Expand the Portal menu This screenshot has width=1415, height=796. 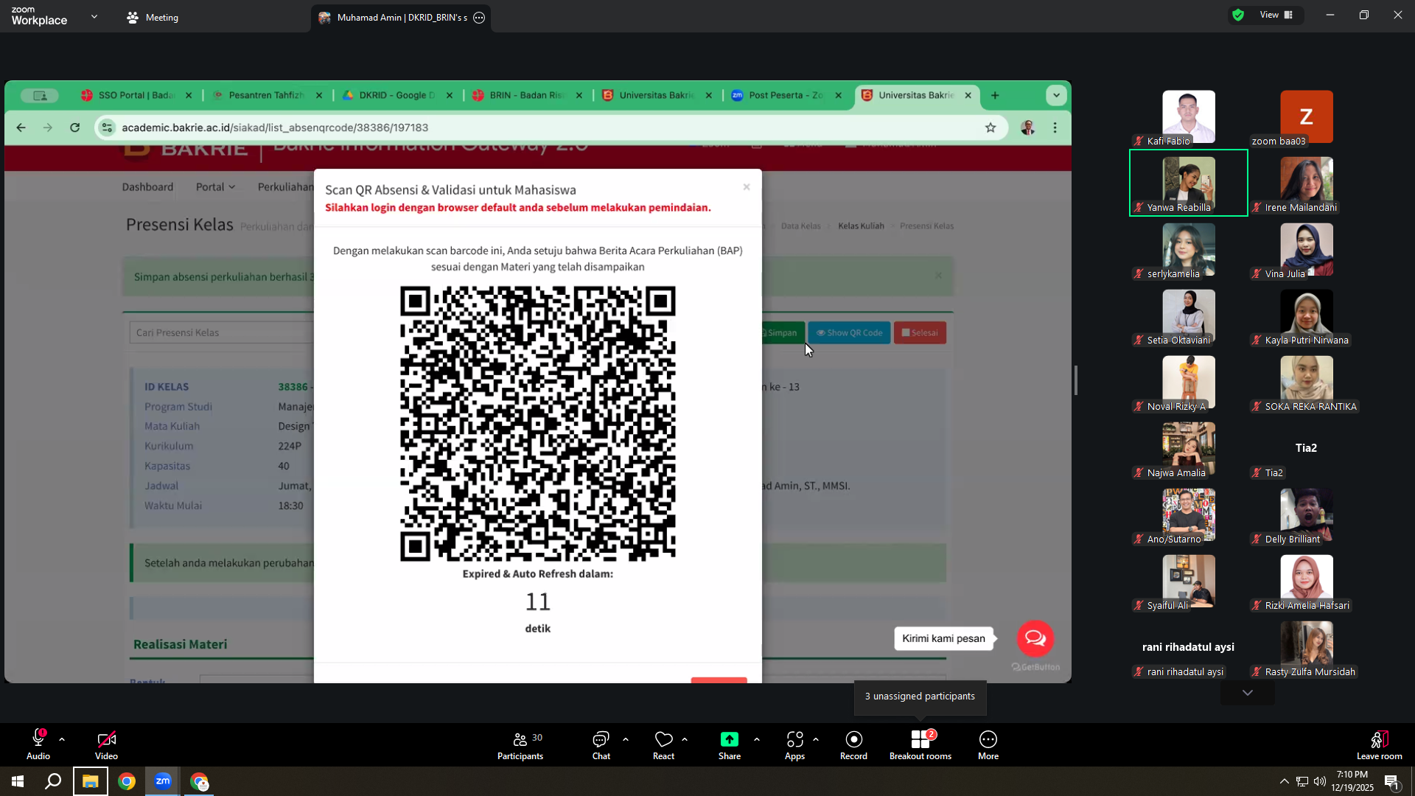[215, 187]
